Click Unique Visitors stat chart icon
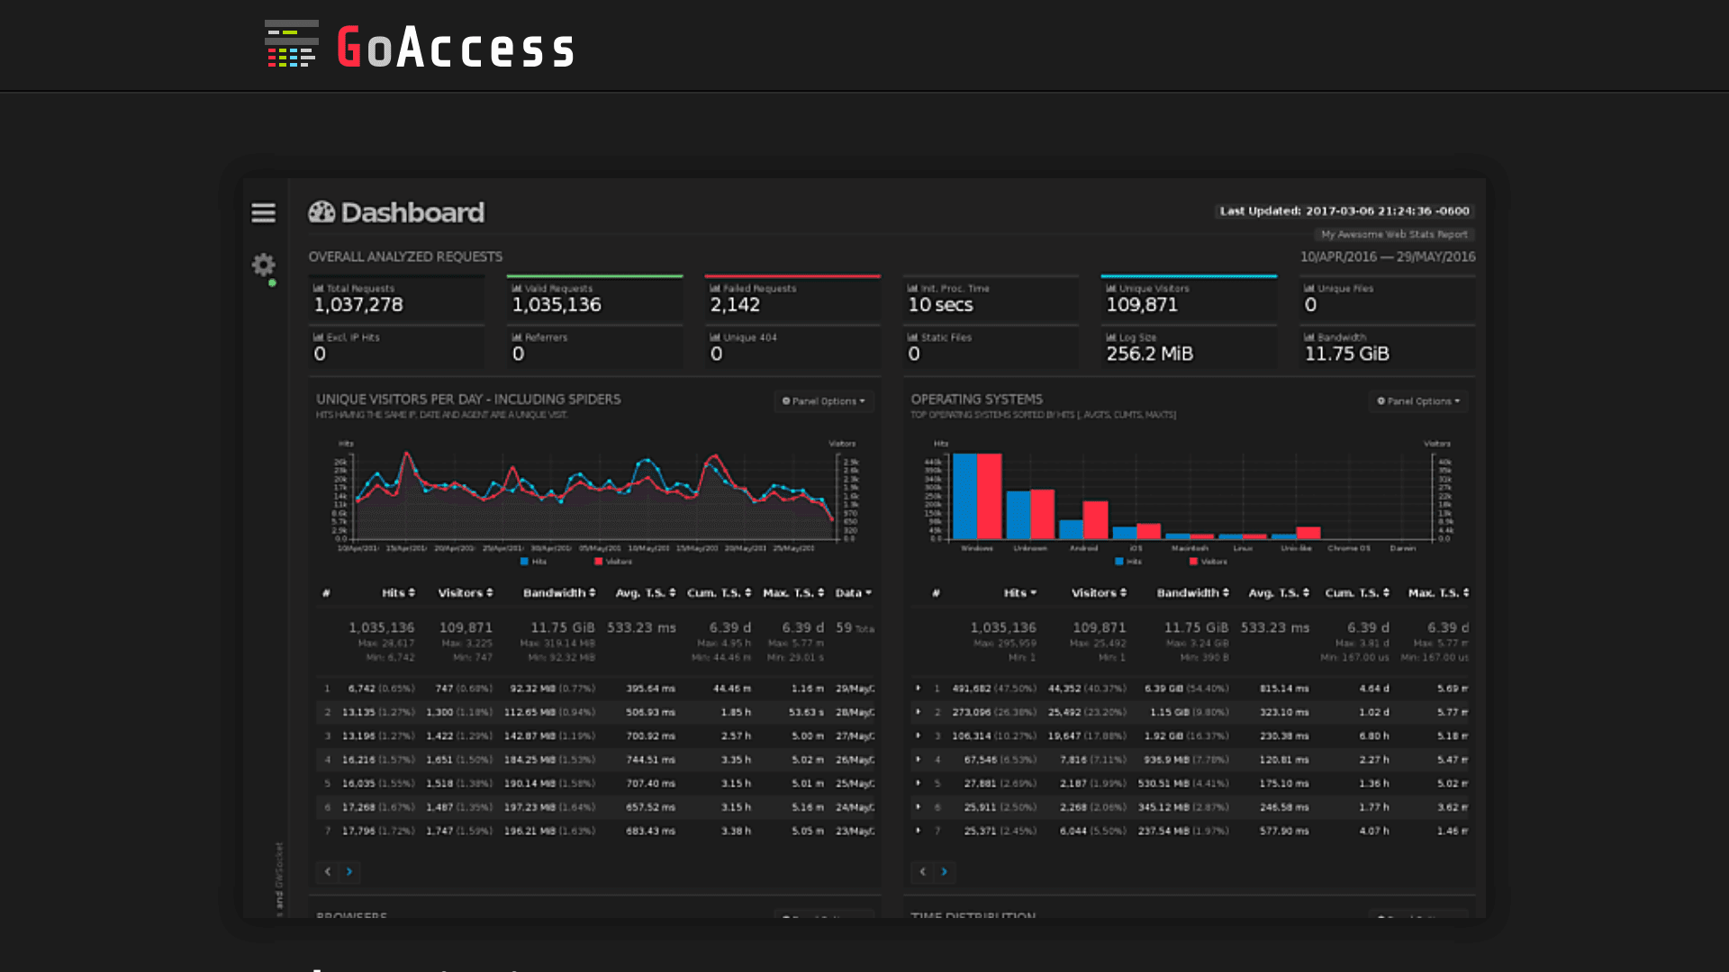Viewport: 1729px width, 972px height. click(x=1110, y=289)
